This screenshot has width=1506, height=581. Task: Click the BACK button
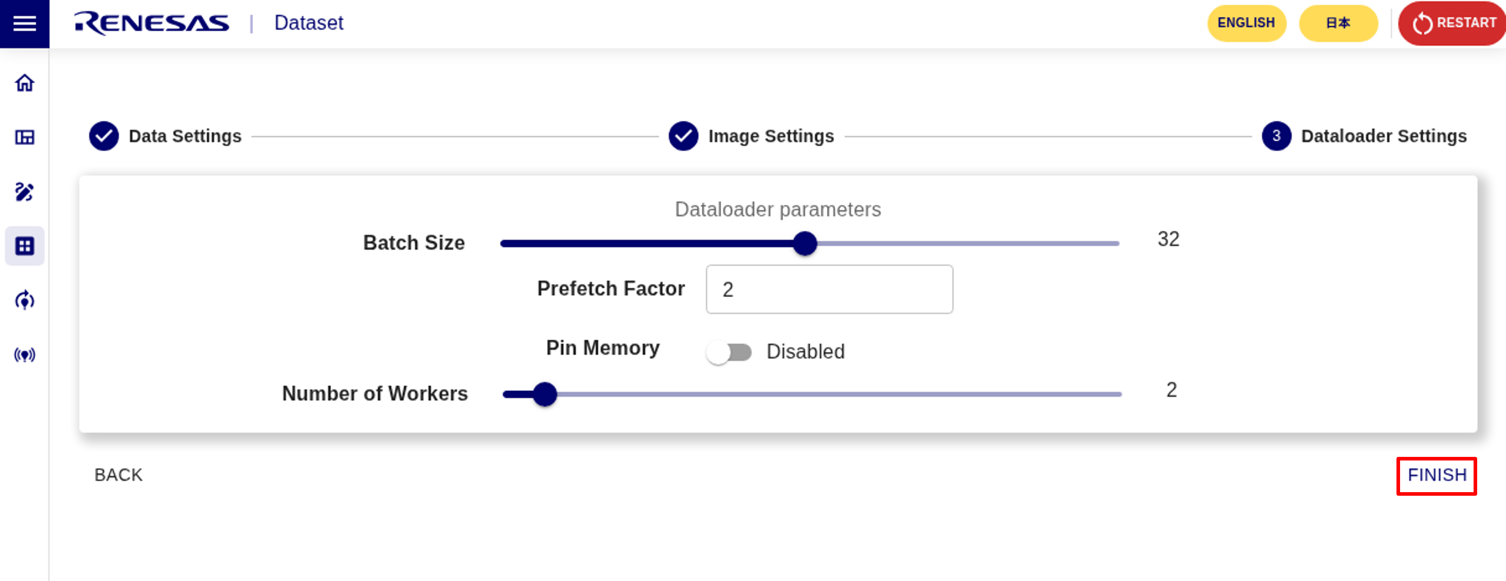pyautogui.click(x=119, y=475)
